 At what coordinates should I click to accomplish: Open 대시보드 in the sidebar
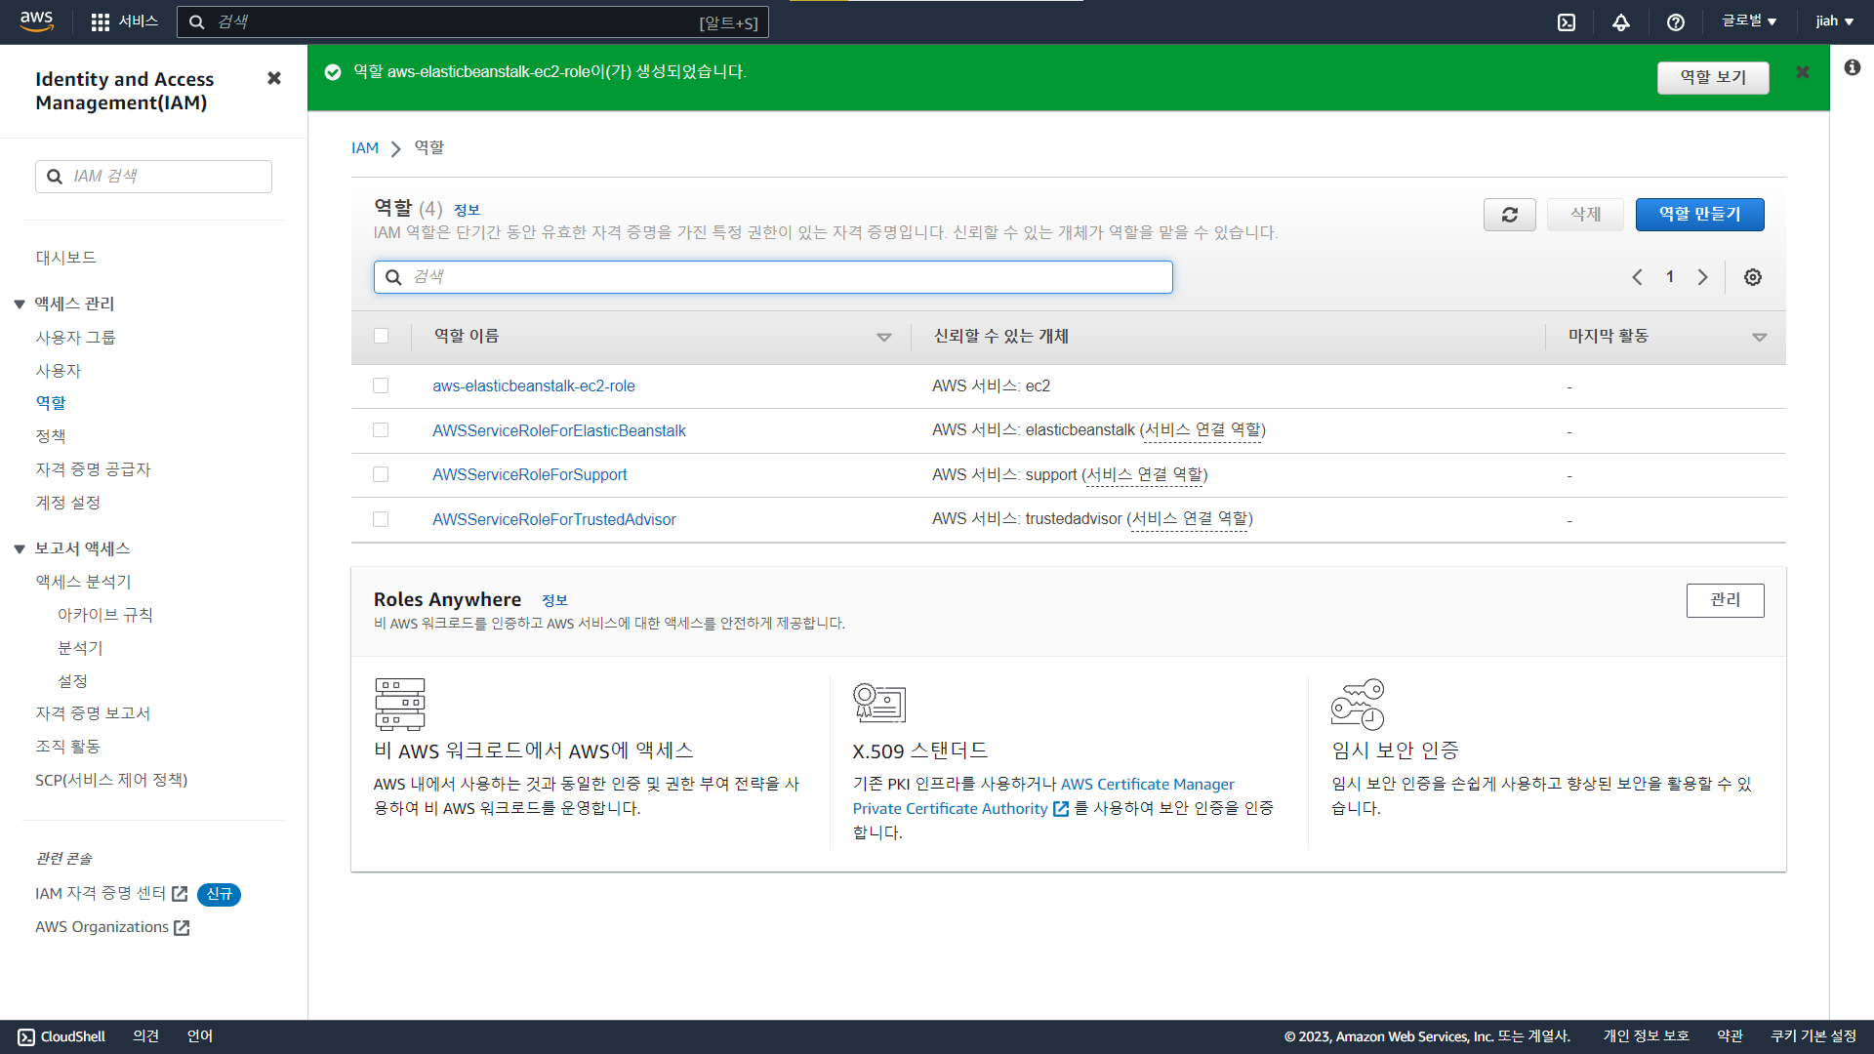pyautogui.click(x=66, y=258)
